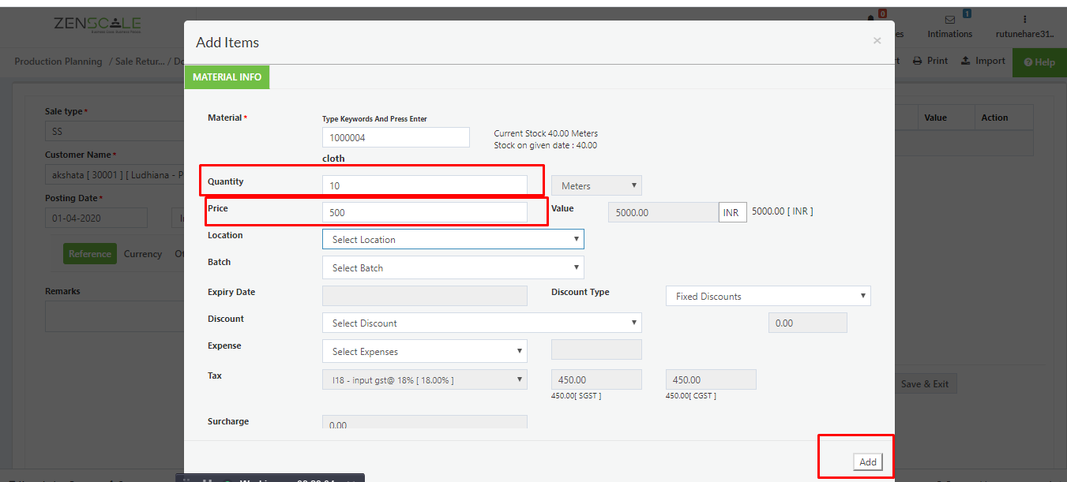Click the Material code input field
This screenshot has width=1067, height=482.
coord(396,137)
